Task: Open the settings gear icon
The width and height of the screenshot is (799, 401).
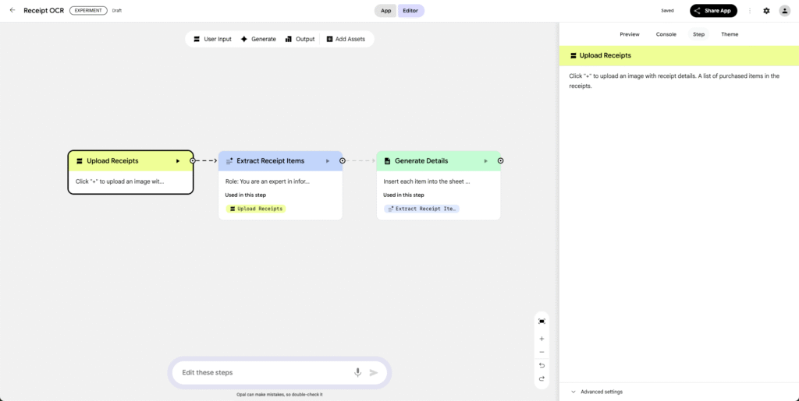Action: coord(766,11)
